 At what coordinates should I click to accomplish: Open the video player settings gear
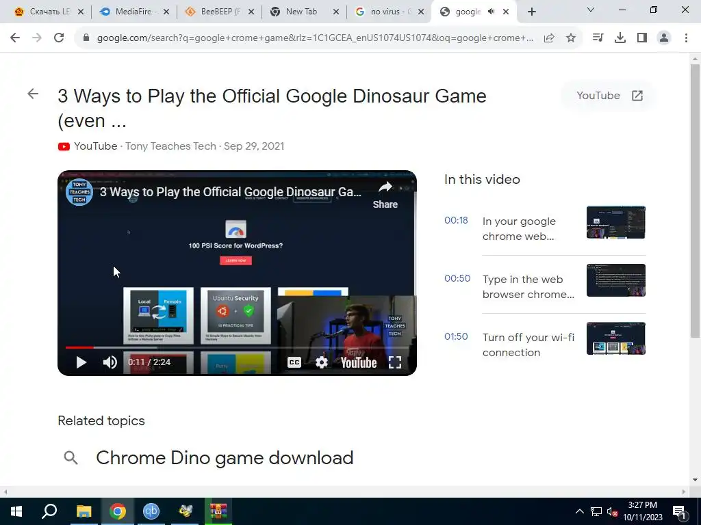[x=321, y=362]
